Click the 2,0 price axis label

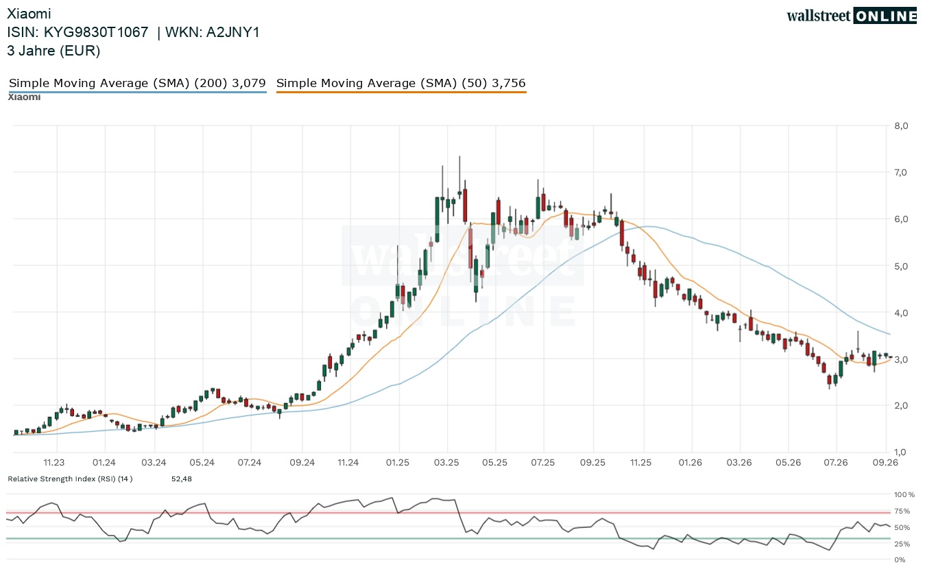pos(900,405)
